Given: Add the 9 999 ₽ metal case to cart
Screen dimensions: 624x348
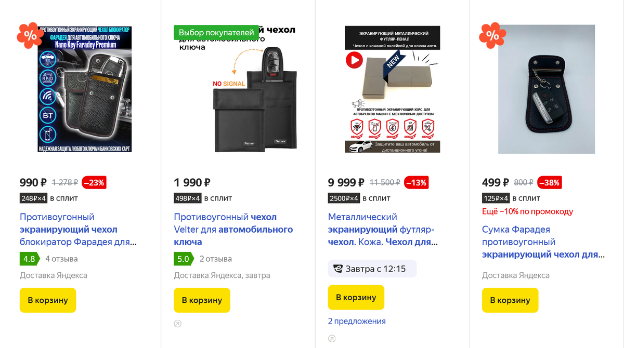Looking at the screenshot, I should point(356,298).
